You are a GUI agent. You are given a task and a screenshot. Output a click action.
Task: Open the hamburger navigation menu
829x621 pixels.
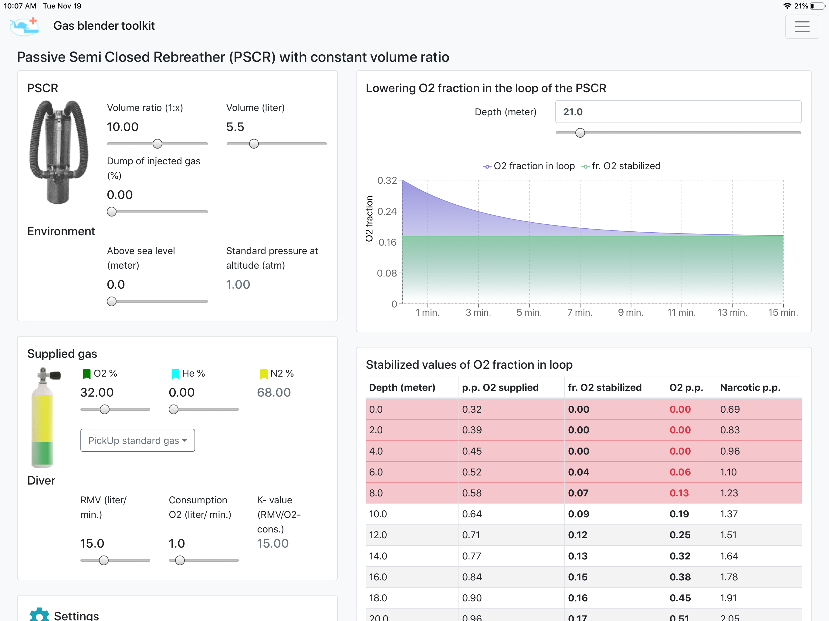pyautogui.click(x=802, y=27)
